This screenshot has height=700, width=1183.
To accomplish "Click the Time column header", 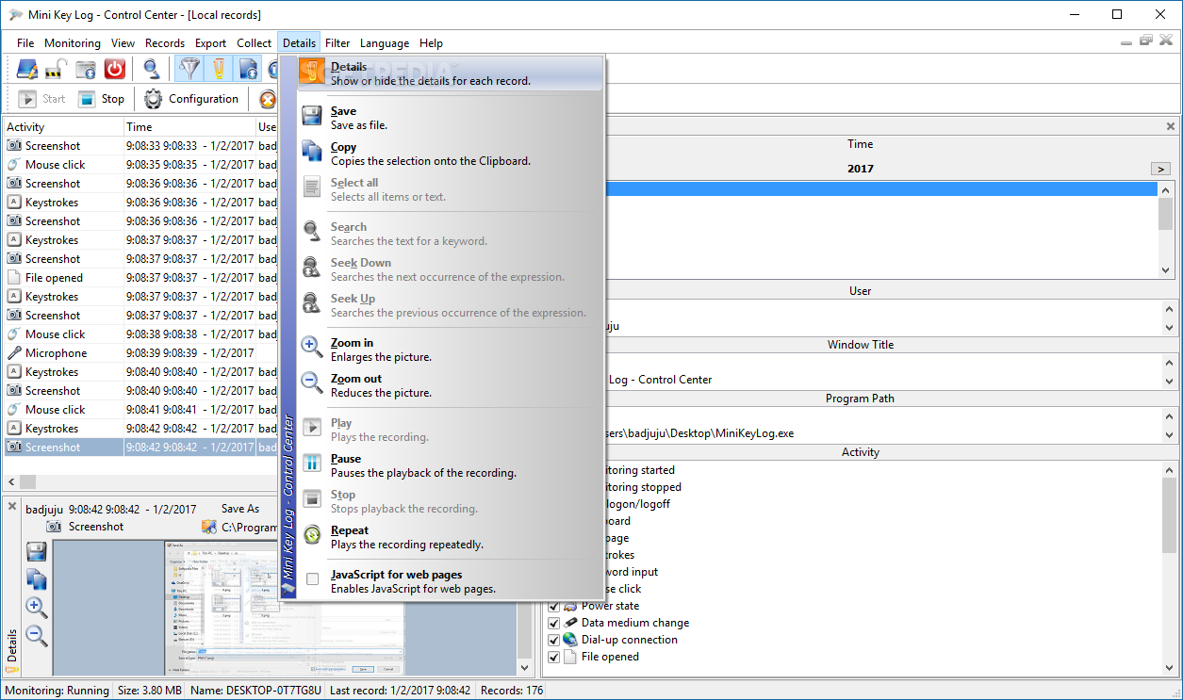I will point(189,127).
